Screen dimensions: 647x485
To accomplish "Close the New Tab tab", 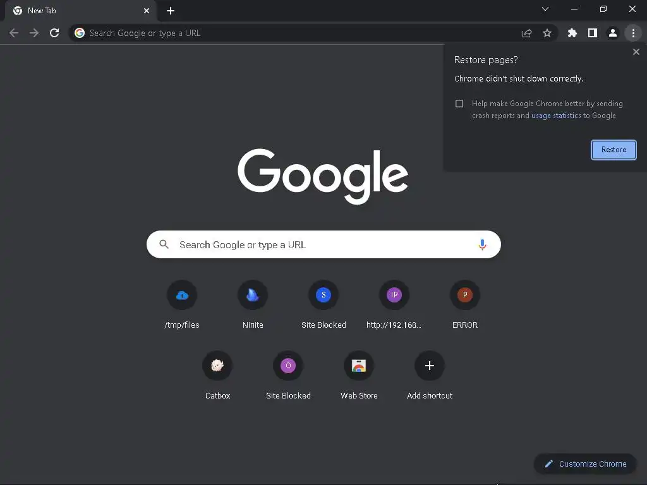I will pyautogui.click(x=147, y=11).
